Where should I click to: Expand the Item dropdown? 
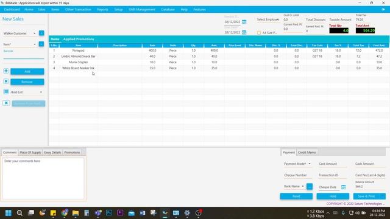[x=35, y=44]
